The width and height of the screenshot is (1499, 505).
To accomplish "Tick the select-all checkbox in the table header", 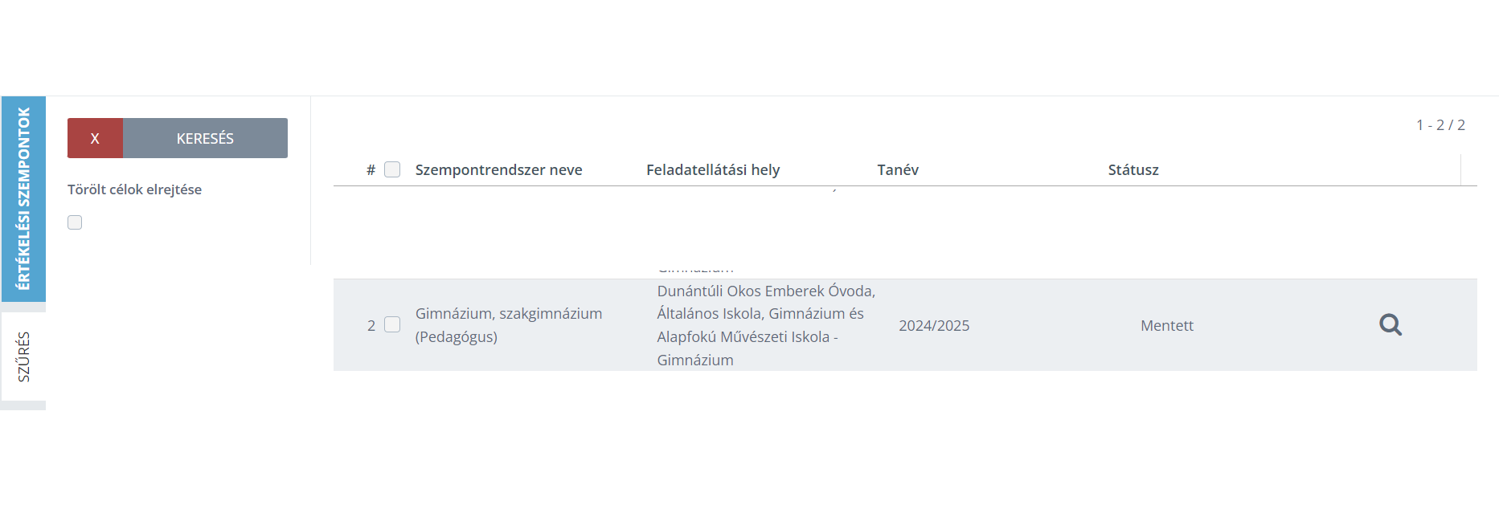I will 392,169.
